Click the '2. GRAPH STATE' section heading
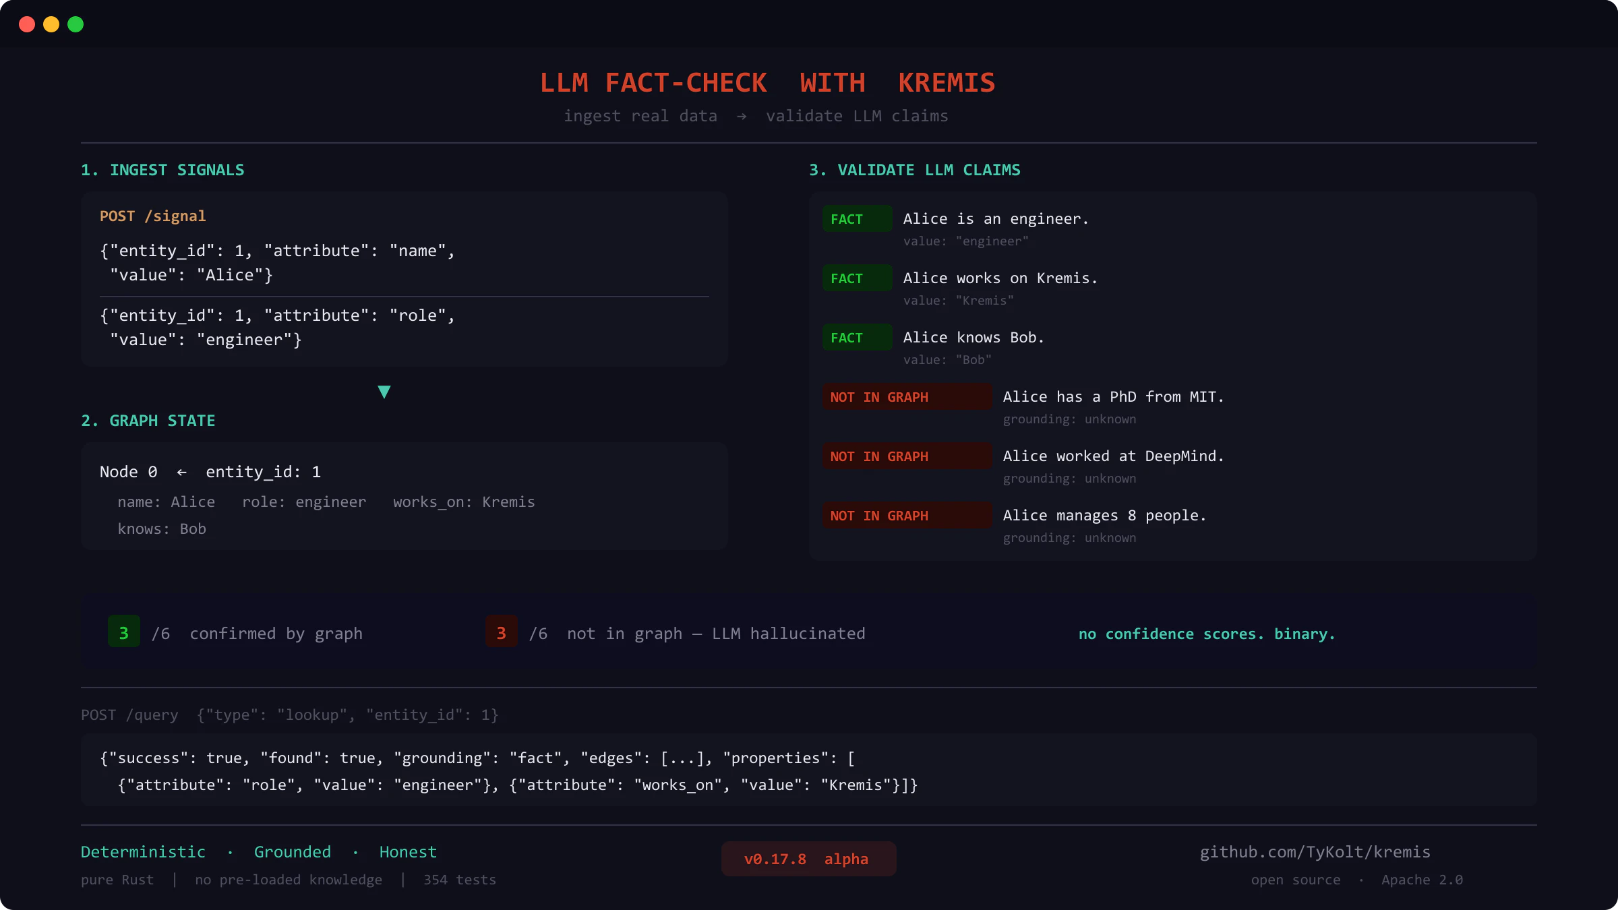Image resolution: width=1618 pixels, height=910 pixels. pos(148,421)
